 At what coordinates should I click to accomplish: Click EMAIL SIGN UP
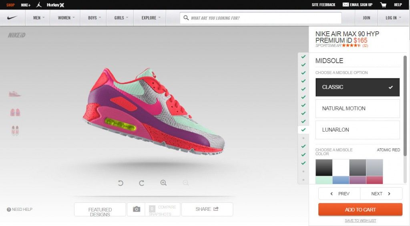[x=361, y=5]
